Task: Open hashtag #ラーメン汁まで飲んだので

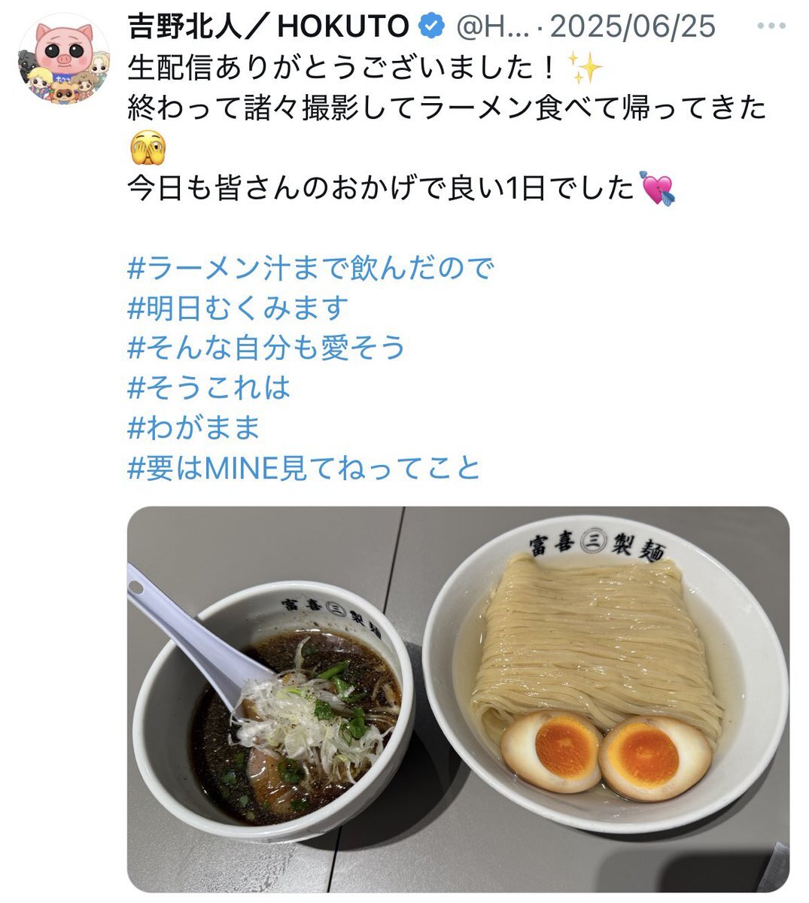Action: 311,268
